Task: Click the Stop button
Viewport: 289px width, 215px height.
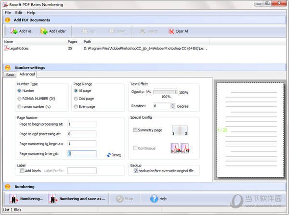Action: point(125,199)
